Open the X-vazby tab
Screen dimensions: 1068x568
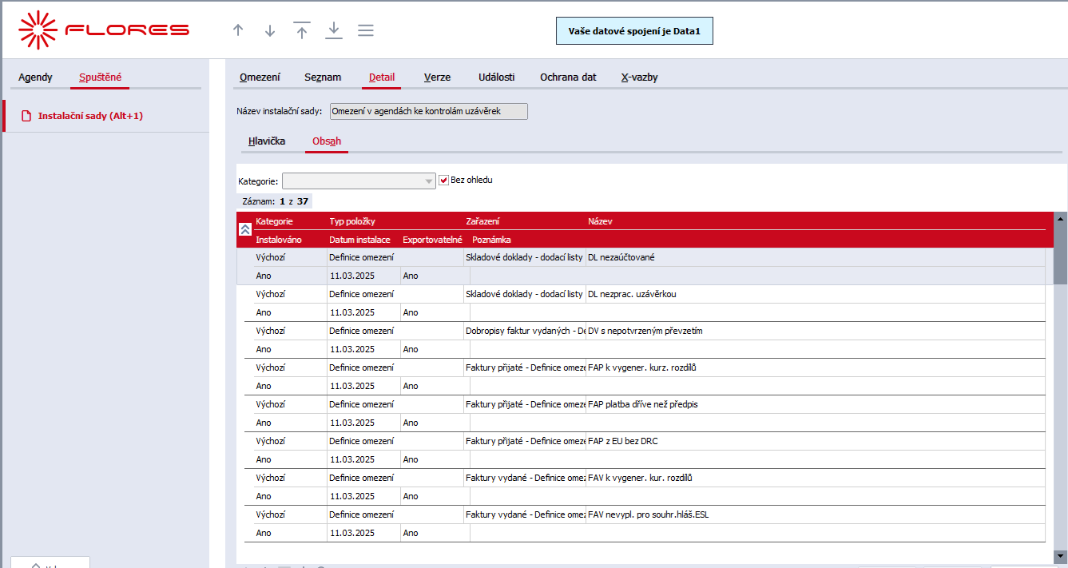pos(639,77)
